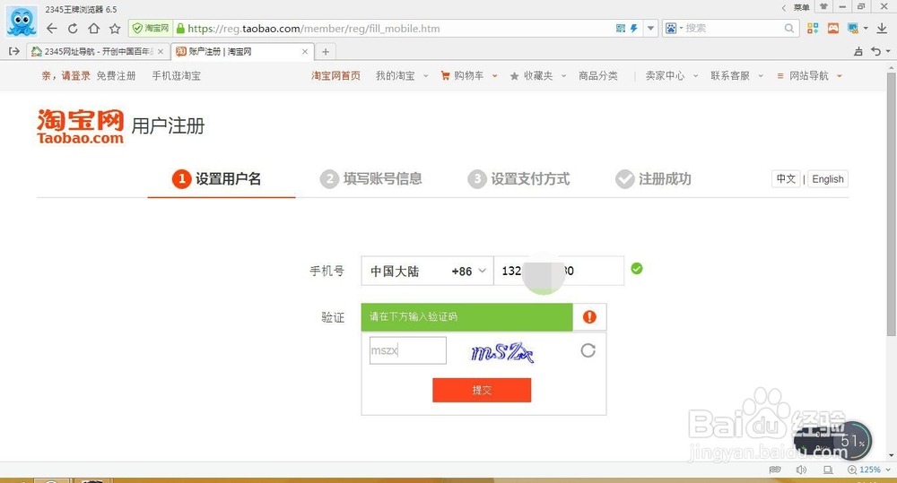Expand the 网站导航 menu
This screenshot has width=897, height=483.
(840, 75)
